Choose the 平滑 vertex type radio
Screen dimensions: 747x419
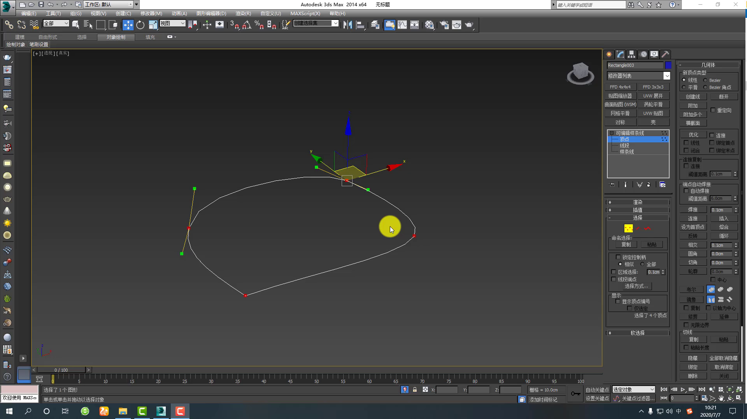tap(684, 87)
